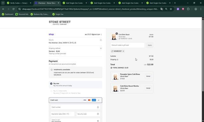Show additional accepted card brands (+3)

tap(98, 100)
